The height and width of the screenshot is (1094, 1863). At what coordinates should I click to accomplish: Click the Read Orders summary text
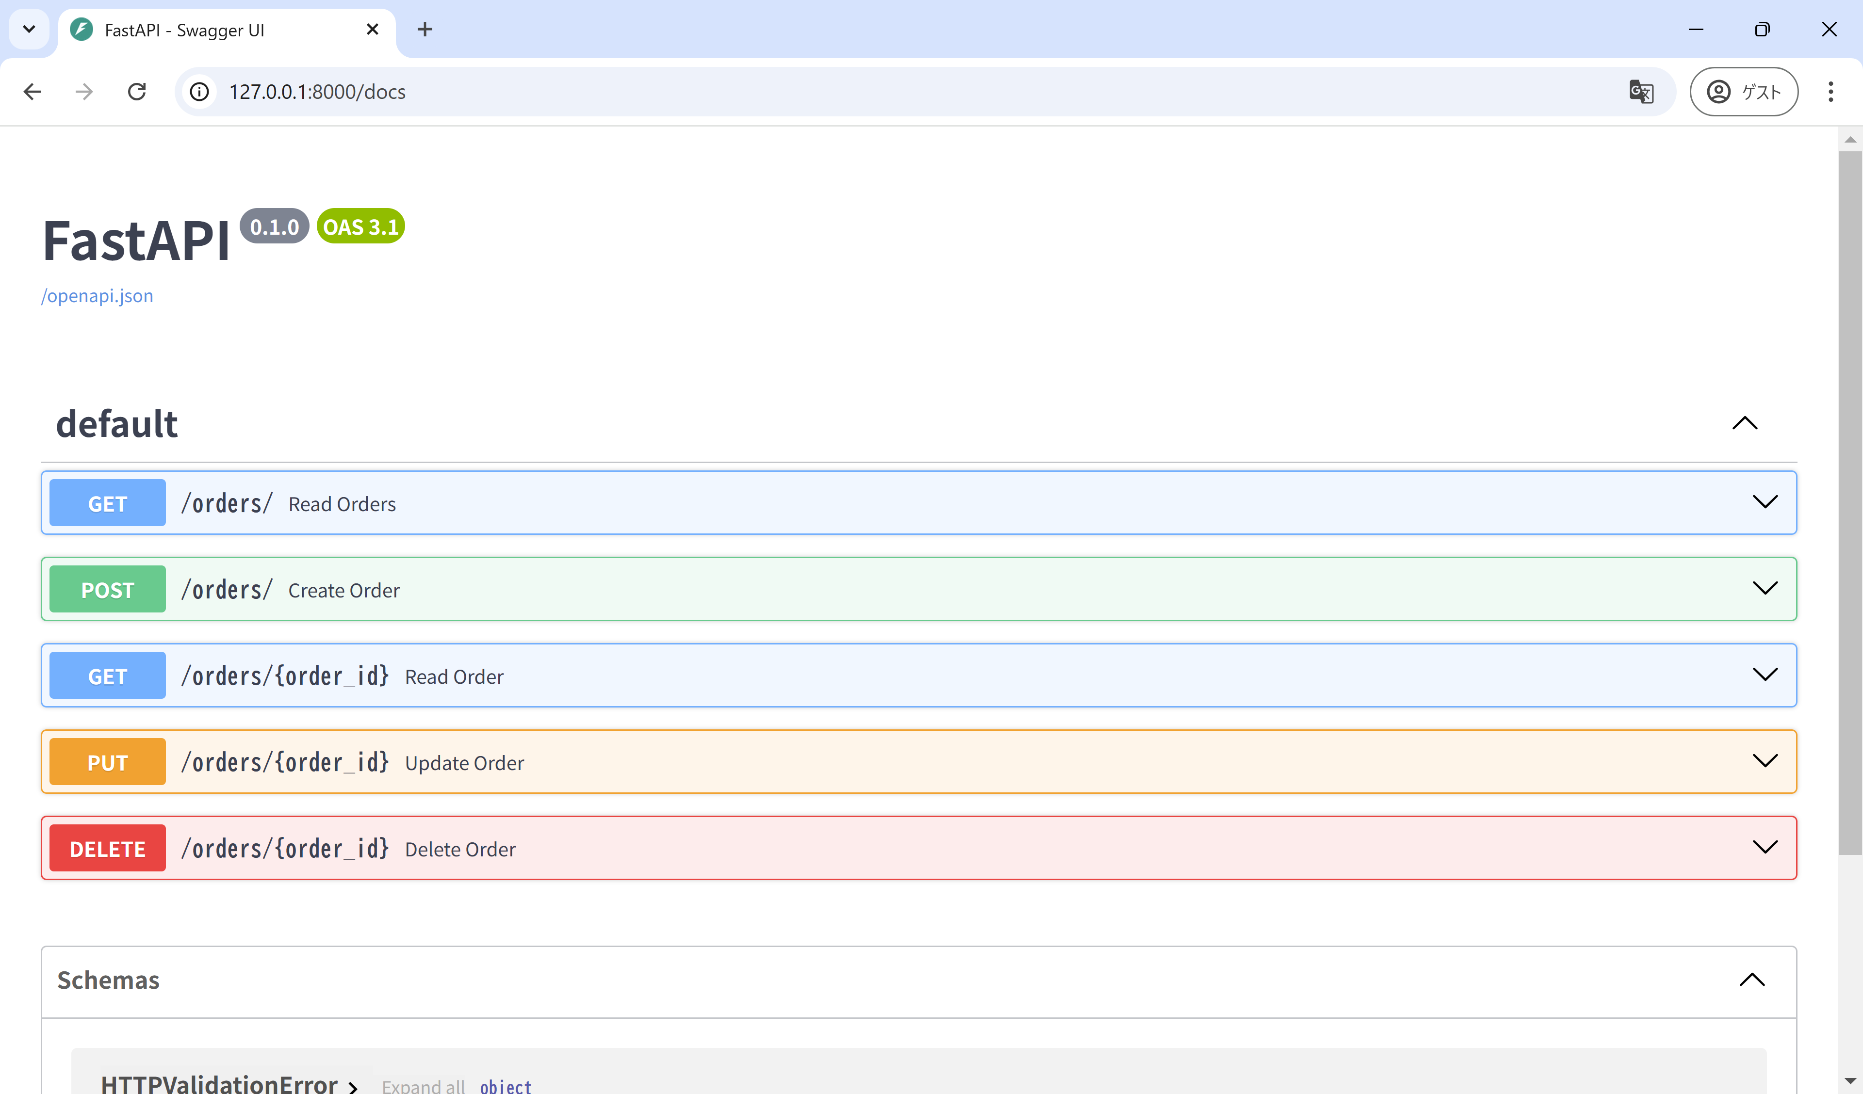pyautogui.click(x=343, y=504)
